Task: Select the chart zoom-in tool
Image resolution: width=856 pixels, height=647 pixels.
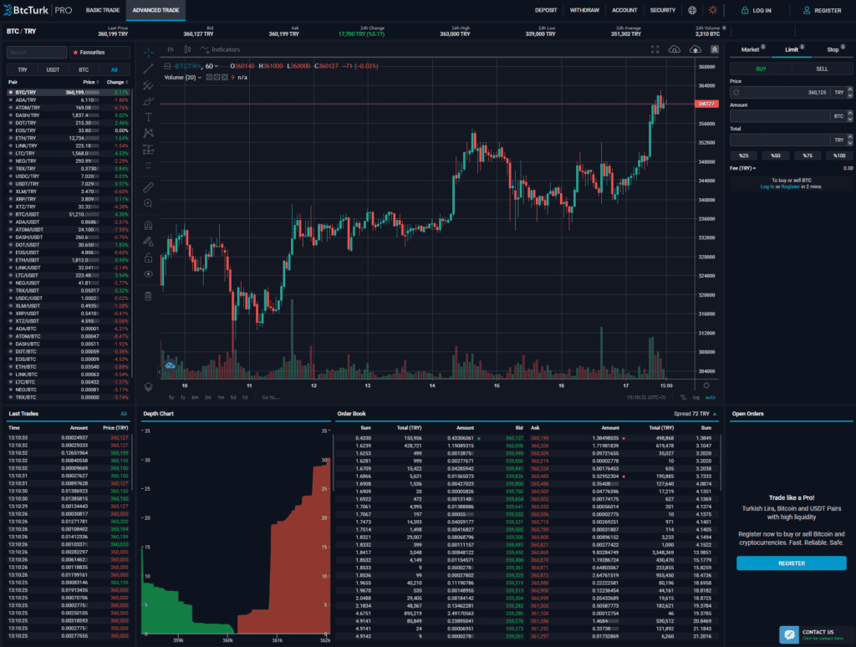Action: 148,204
